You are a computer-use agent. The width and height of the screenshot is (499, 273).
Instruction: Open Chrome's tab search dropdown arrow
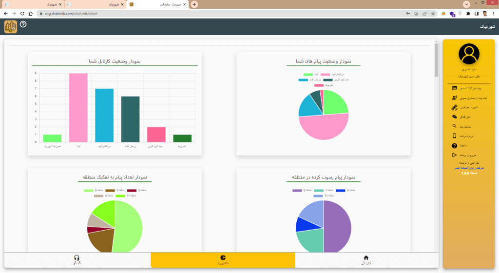pos(466,4)
